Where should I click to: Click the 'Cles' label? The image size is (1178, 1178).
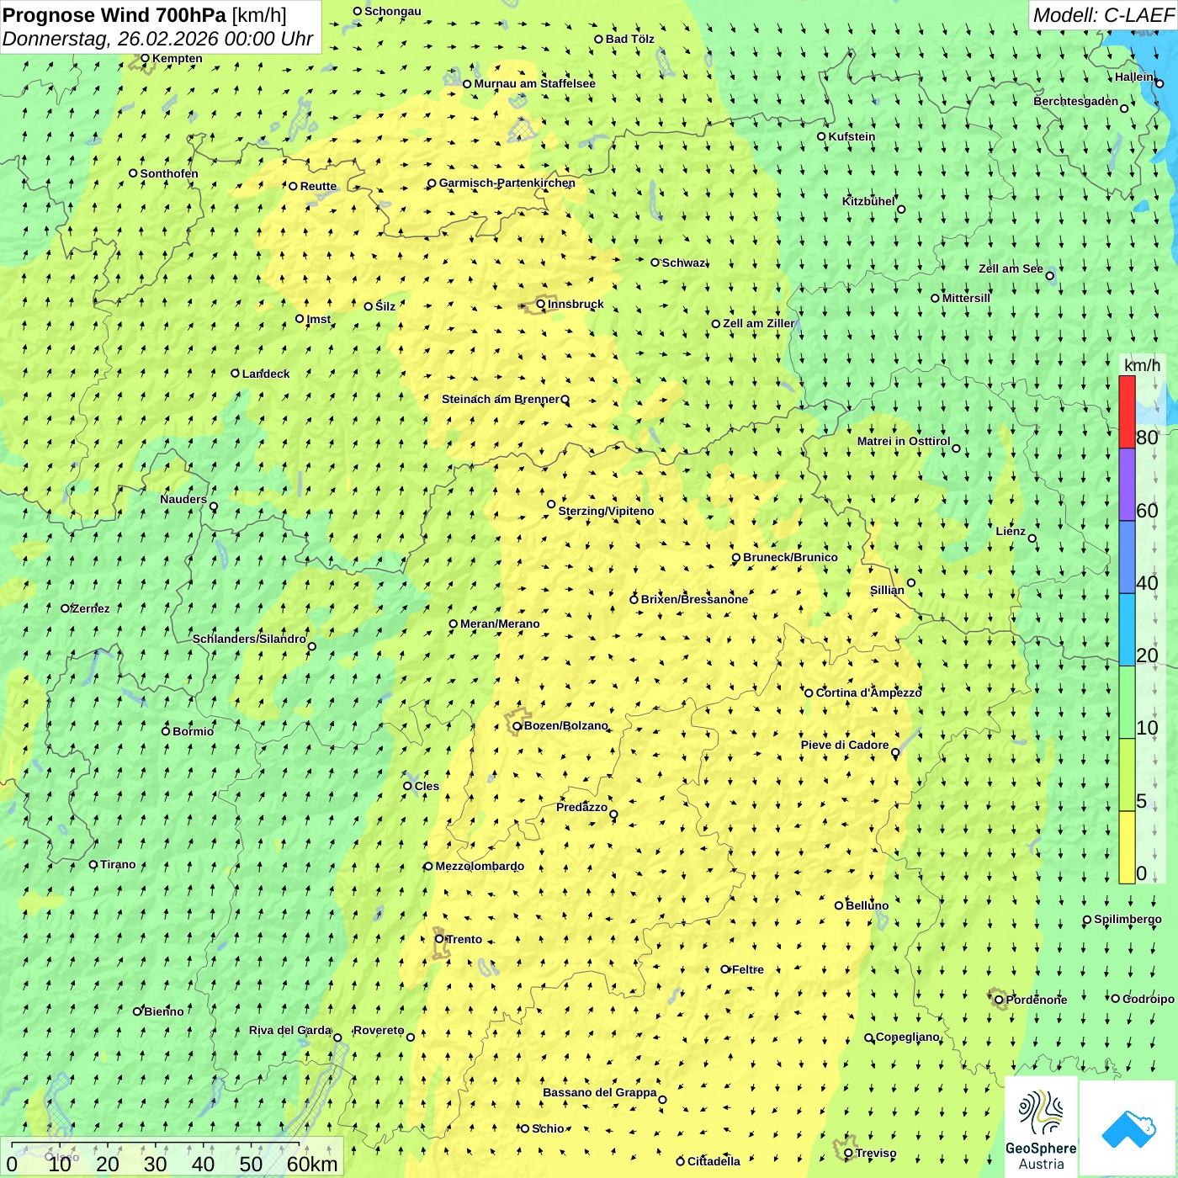click(427, 786)
